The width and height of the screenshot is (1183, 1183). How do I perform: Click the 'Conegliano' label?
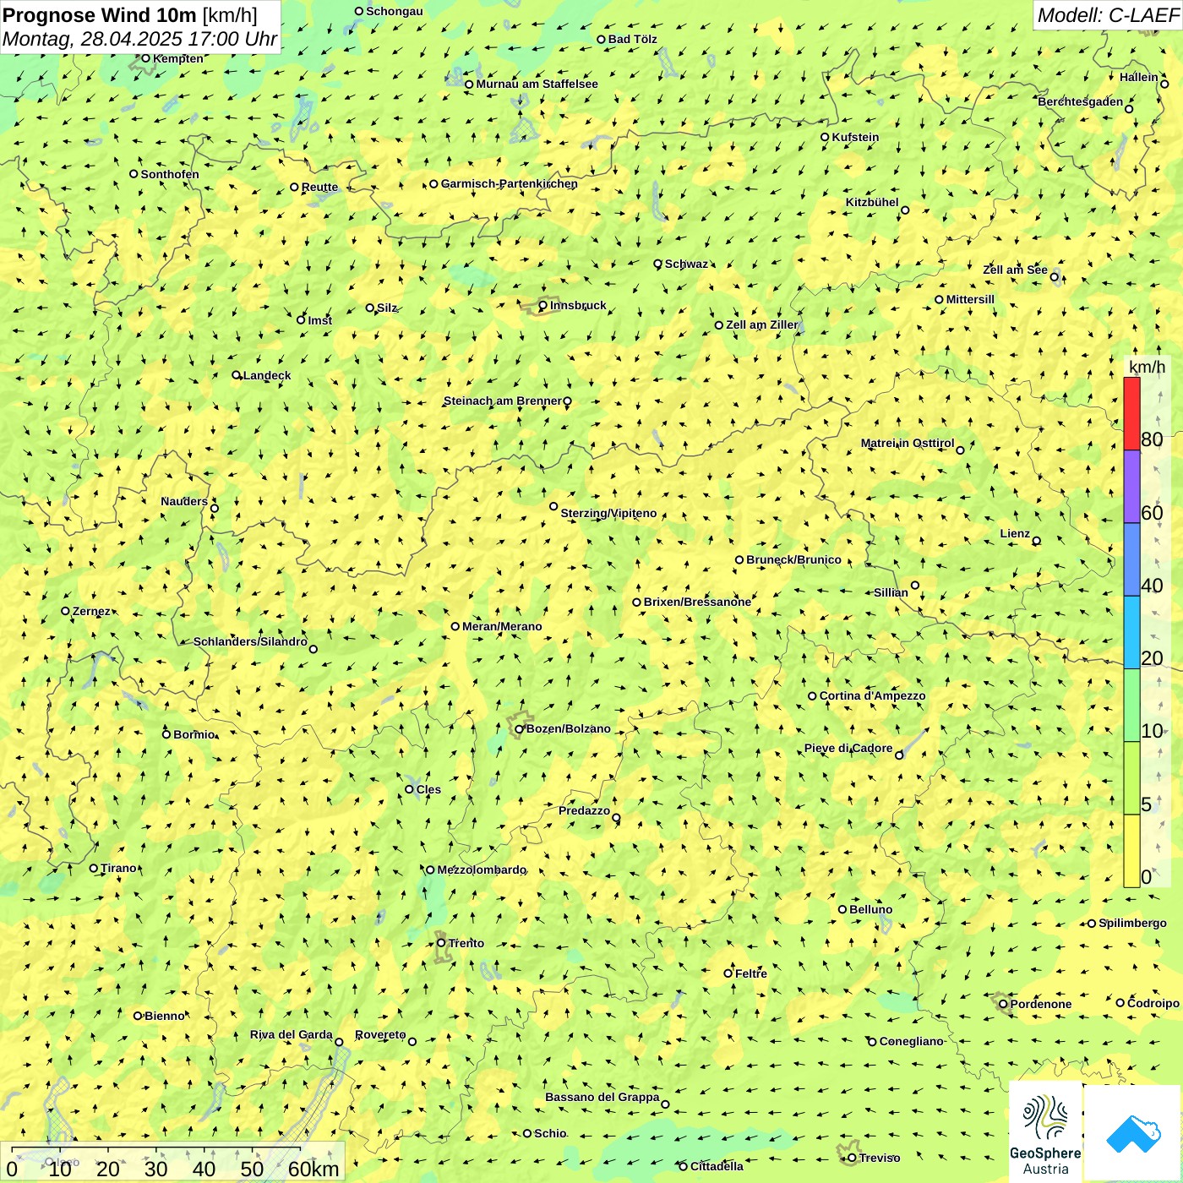coord(911,1041)
